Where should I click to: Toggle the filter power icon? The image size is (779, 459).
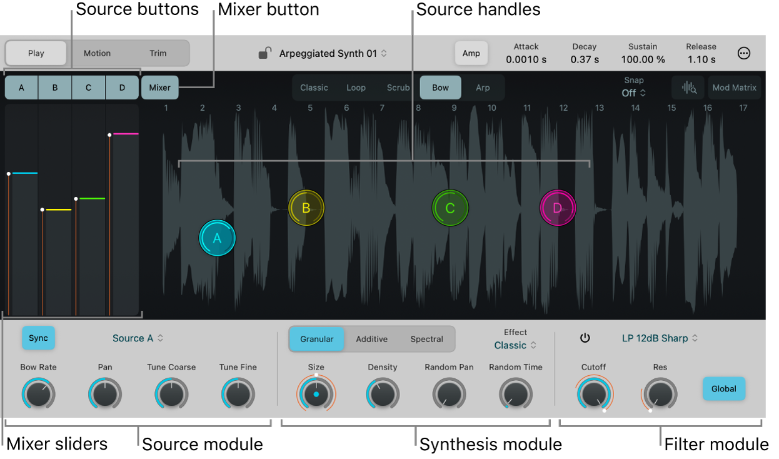pos(585,338)
